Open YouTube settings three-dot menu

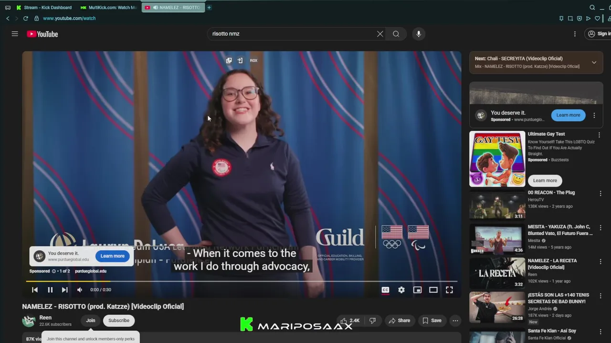(x=575, y=34)
